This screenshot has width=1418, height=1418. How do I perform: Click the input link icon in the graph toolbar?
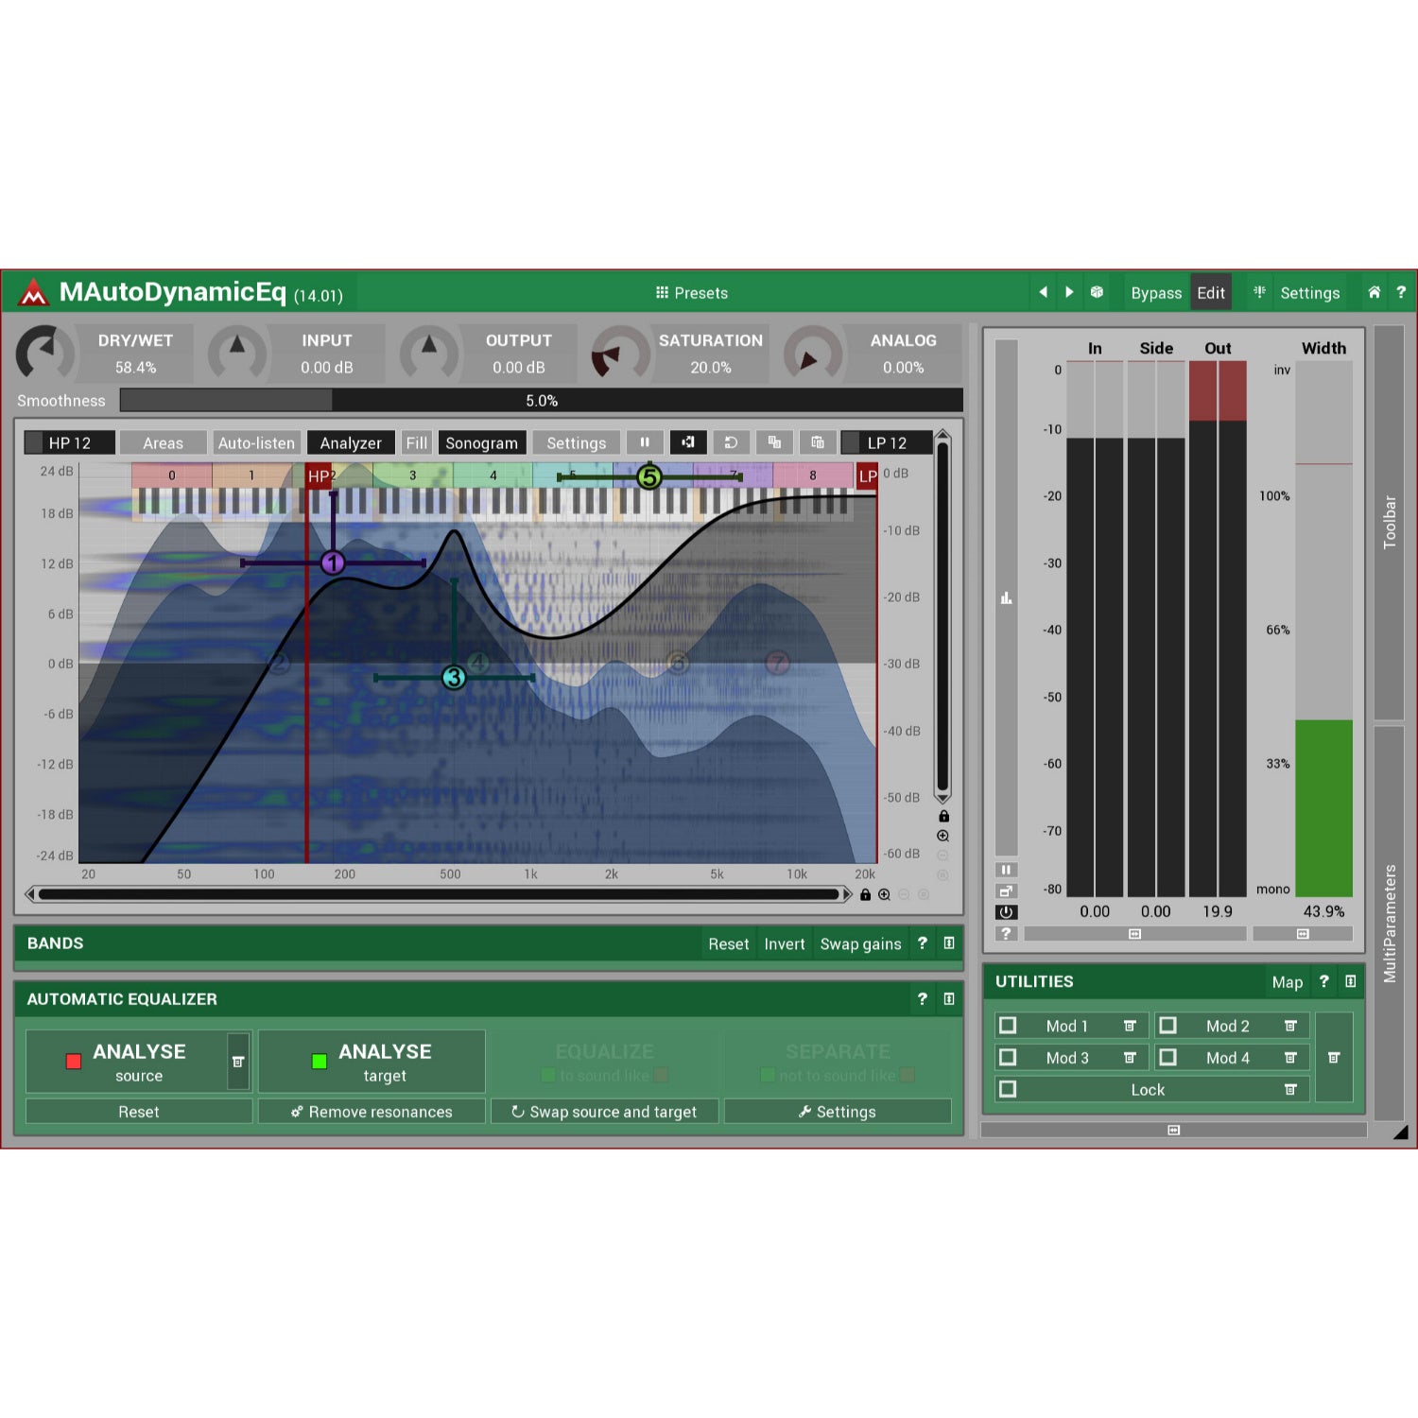point(688,442)
